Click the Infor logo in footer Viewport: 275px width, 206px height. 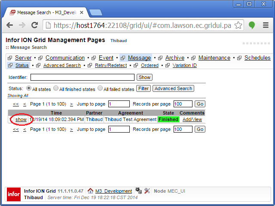pyautogui.click(x=13, y=194)
